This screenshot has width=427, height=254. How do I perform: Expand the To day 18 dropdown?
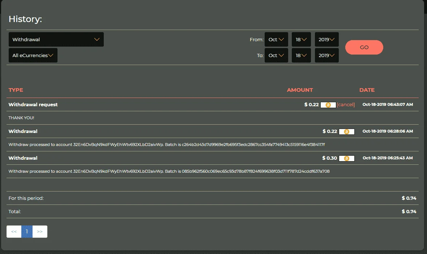click(301, 55)
